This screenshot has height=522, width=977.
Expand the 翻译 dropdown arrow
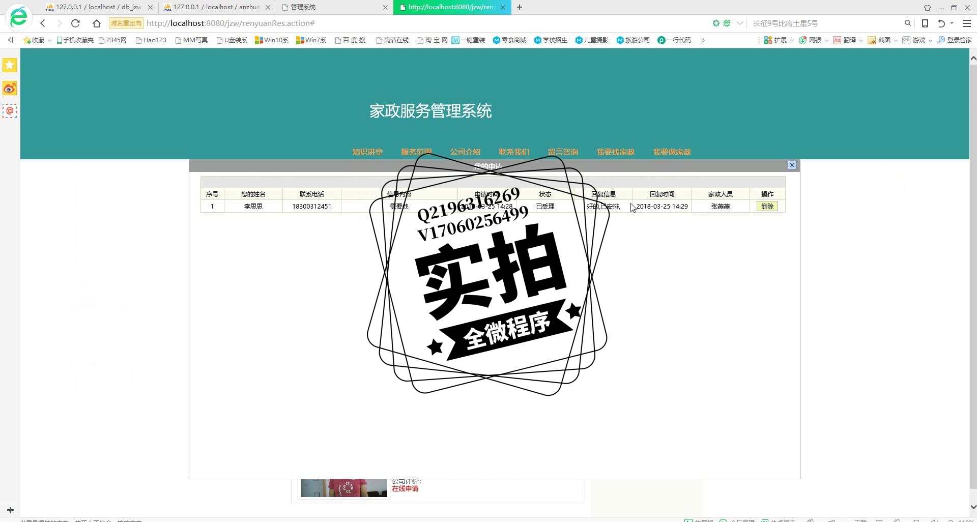(861, 40)
